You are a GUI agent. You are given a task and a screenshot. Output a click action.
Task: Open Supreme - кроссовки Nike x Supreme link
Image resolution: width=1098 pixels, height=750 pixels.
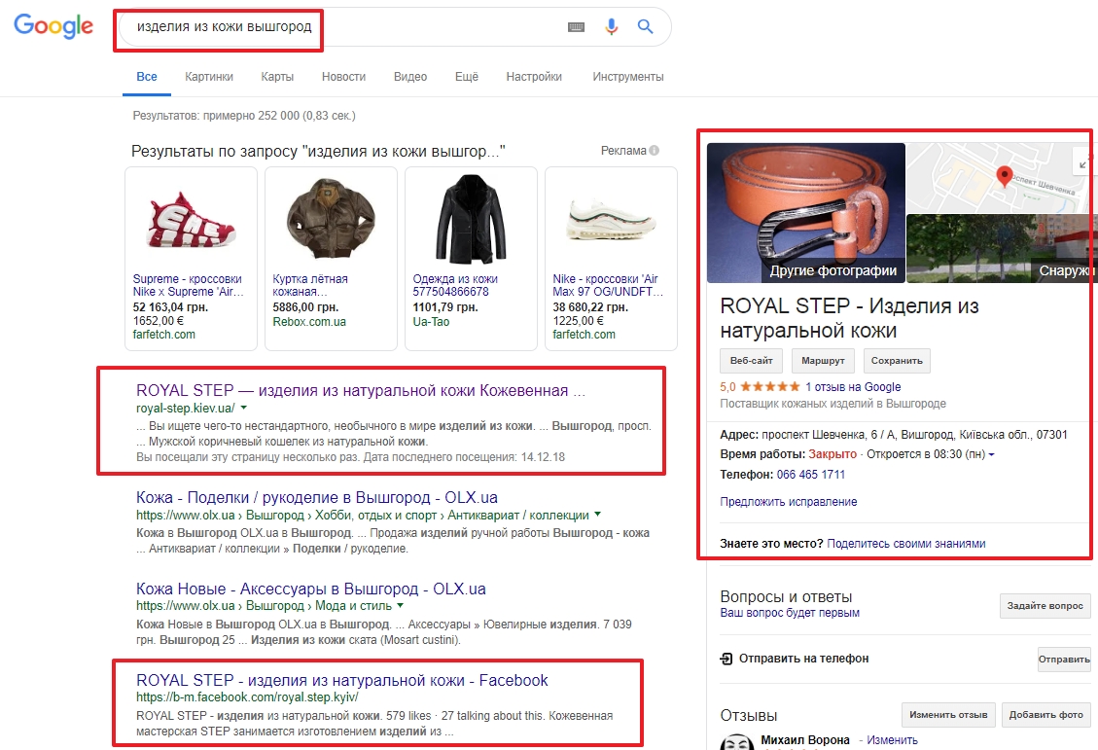click(188, 285)
